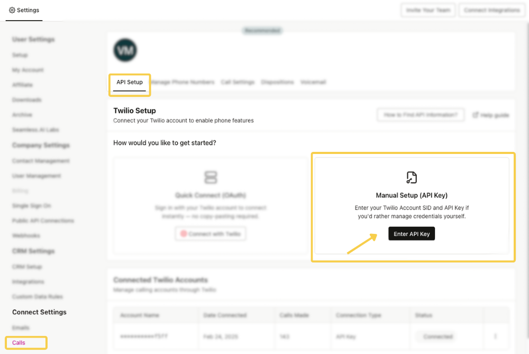Open the VM avatar profile circle
Image resolution: width=529 pixels, height=354 pixels.
pos(125,50)
